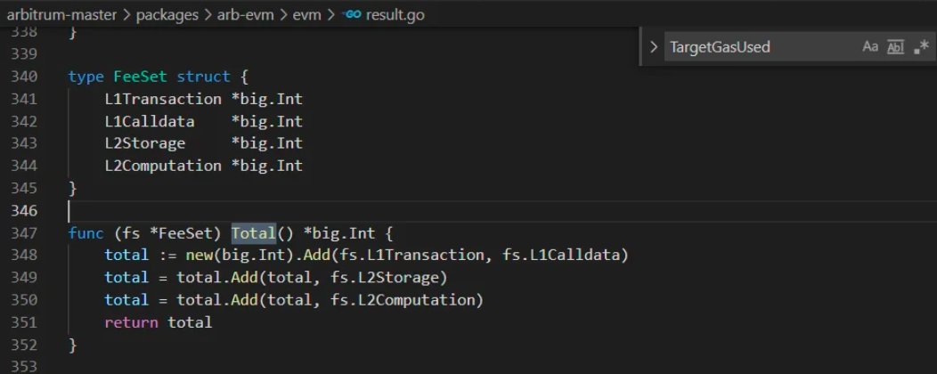The image size is (937, 374).
Task: Expand the replace field chevron
Action: click(653, 46)
